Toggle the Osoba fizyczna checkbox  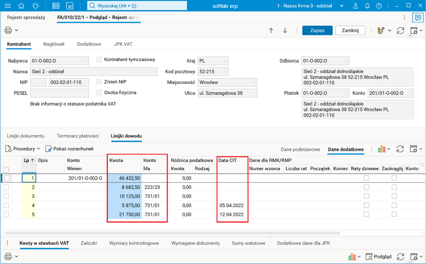pos(99,92)
